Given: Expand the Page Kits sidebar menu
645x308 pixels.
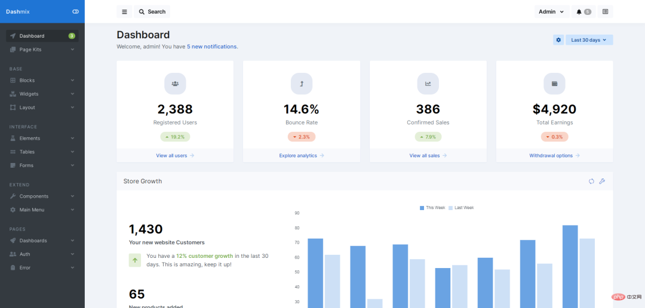Looking at the screenshot, I should (42, 50).
